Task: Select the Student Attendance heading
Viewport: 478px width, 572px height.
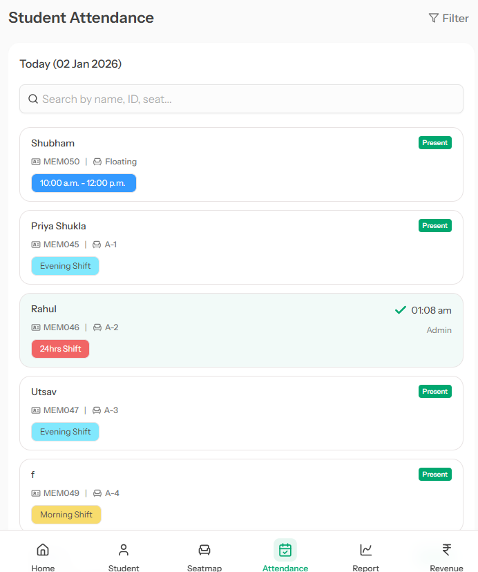Action: [81, 17]
